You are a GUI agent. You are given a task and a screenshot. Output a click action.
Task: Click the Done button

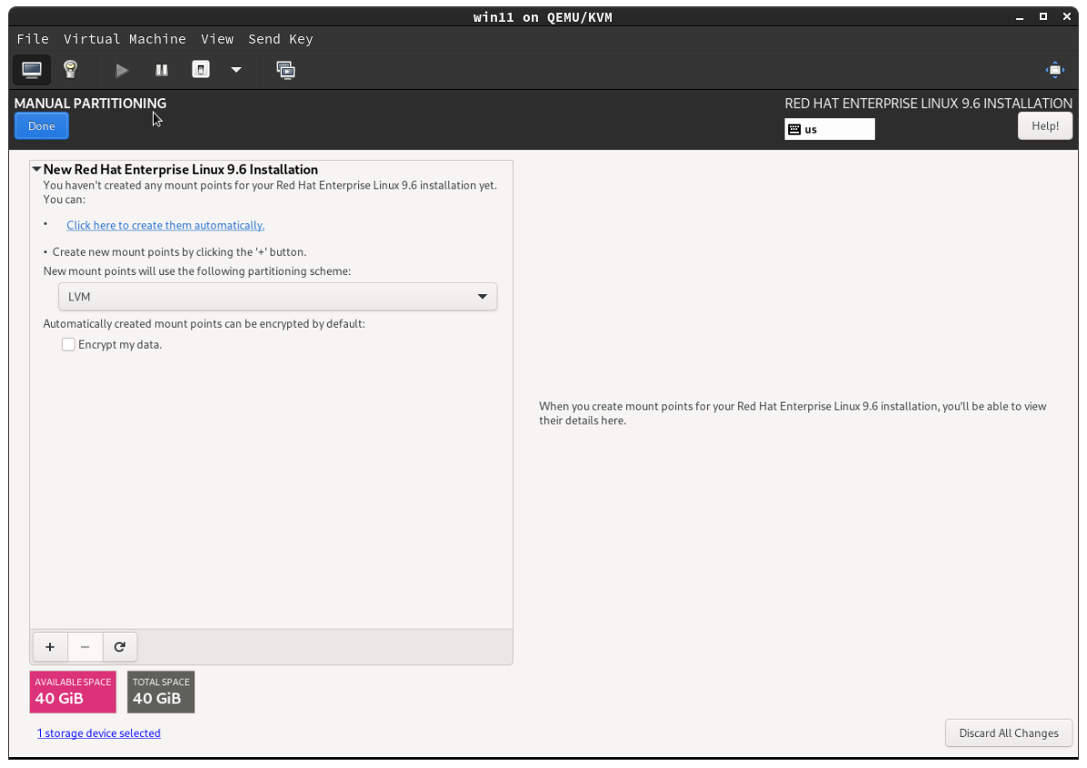[x=42, y=126]
